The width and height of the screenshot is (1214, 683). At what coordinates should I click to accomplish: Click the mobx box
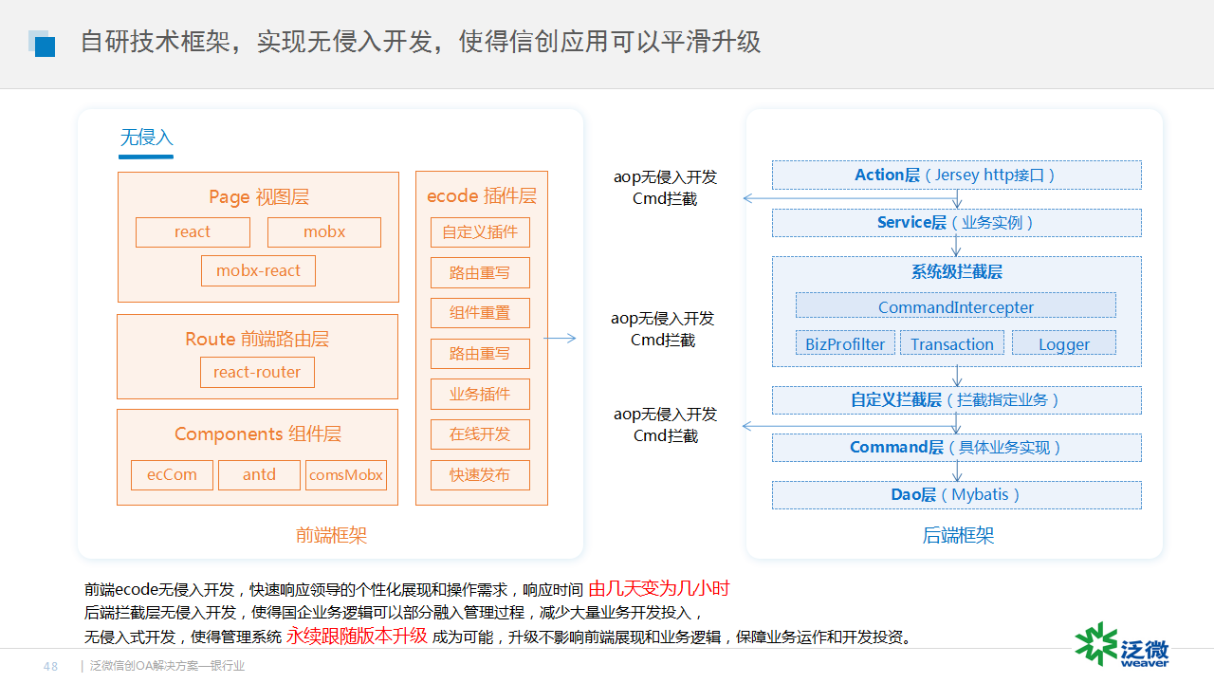click(324, 232)
